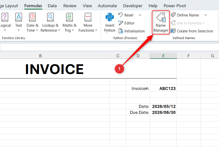Expand the Text functions dropdown chevron
Viewport: 219px width, 147px height.
click(x=19, y=30)
